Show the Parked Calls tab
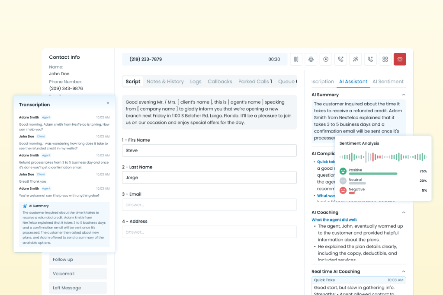The height and width of the screenshot is (295, 443). click(x=255, y=82)
